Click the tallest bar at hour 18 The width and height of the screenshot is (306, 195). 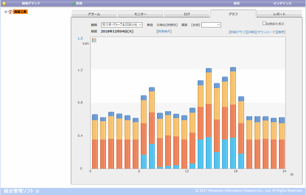[x=233, y=118]
